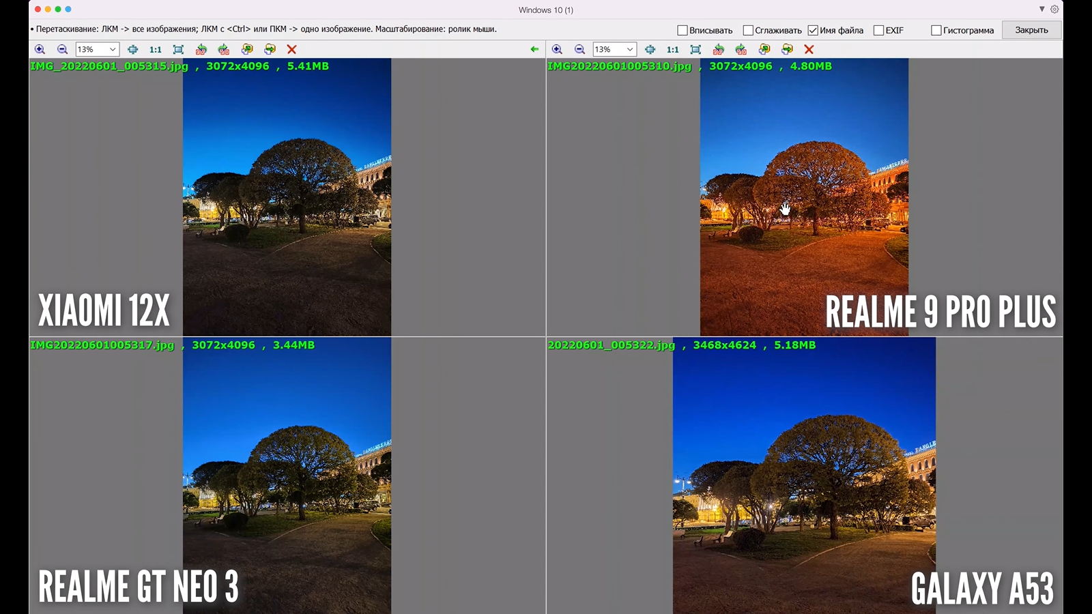Zoom out on the Realme 9 Pro Plus pane
1092x614 pixels.
point(579,49)
